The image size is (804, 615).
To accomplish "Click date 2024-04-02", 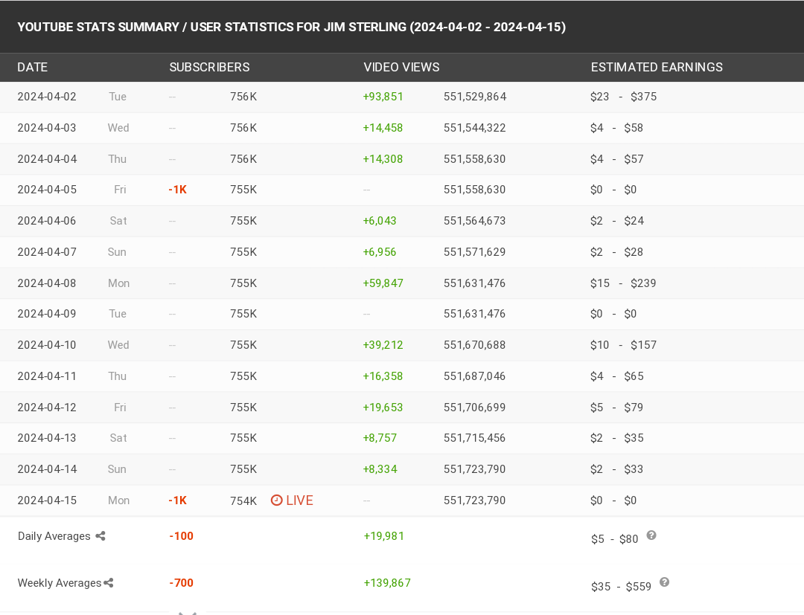I will (x=47, y=97).
